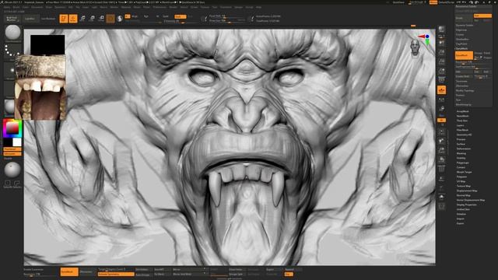
Task: Activate Edit mode button in top shelf
Action: coord(64,19)
